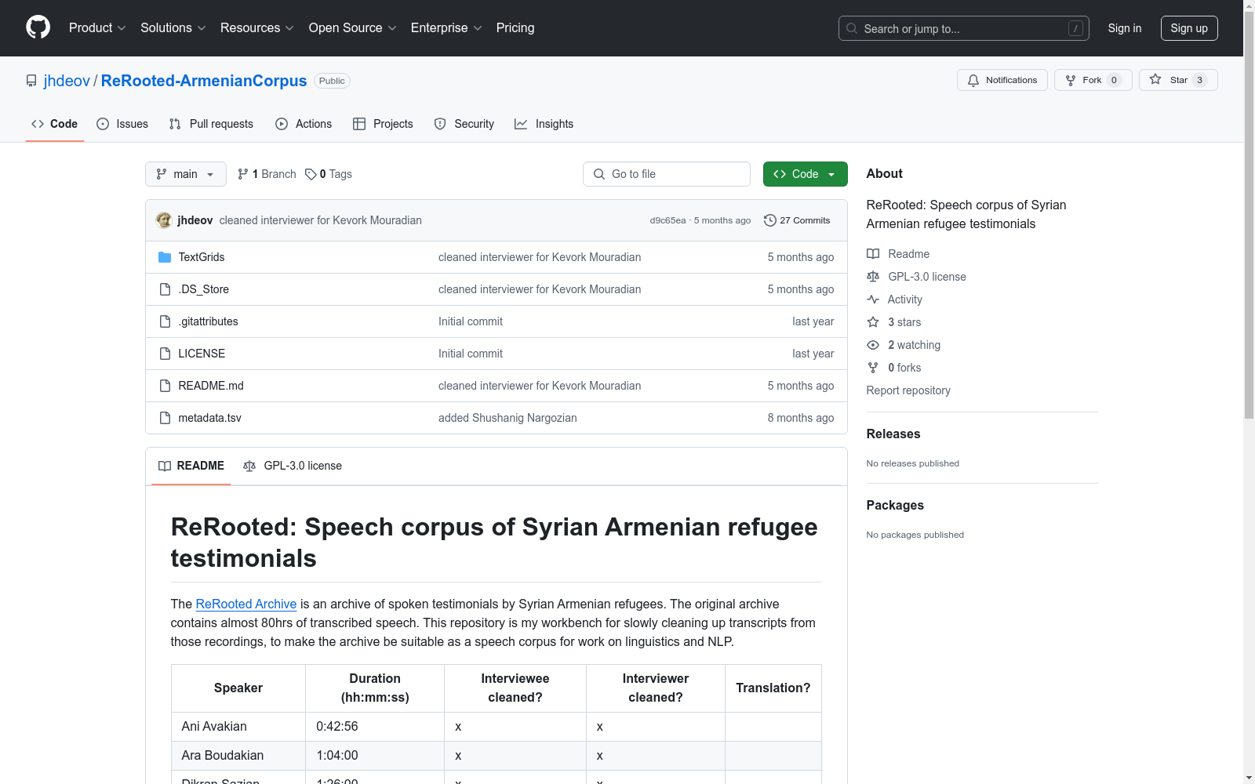Viewport: 1255px width, 784px height.
Task: Open the Insights tab
Action: pyautogui.click(x=544, y=124)
